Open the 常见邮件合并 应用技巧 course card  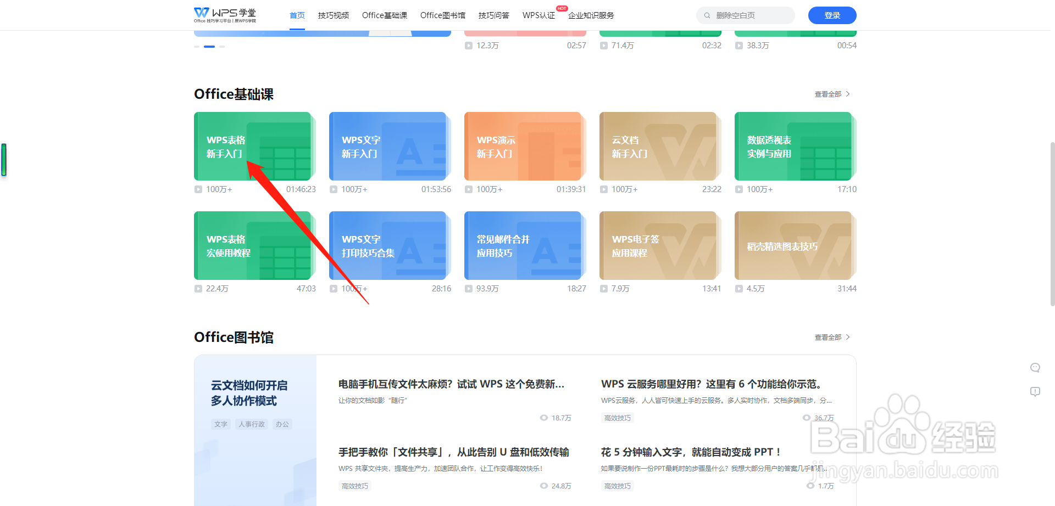pos(525,246)
